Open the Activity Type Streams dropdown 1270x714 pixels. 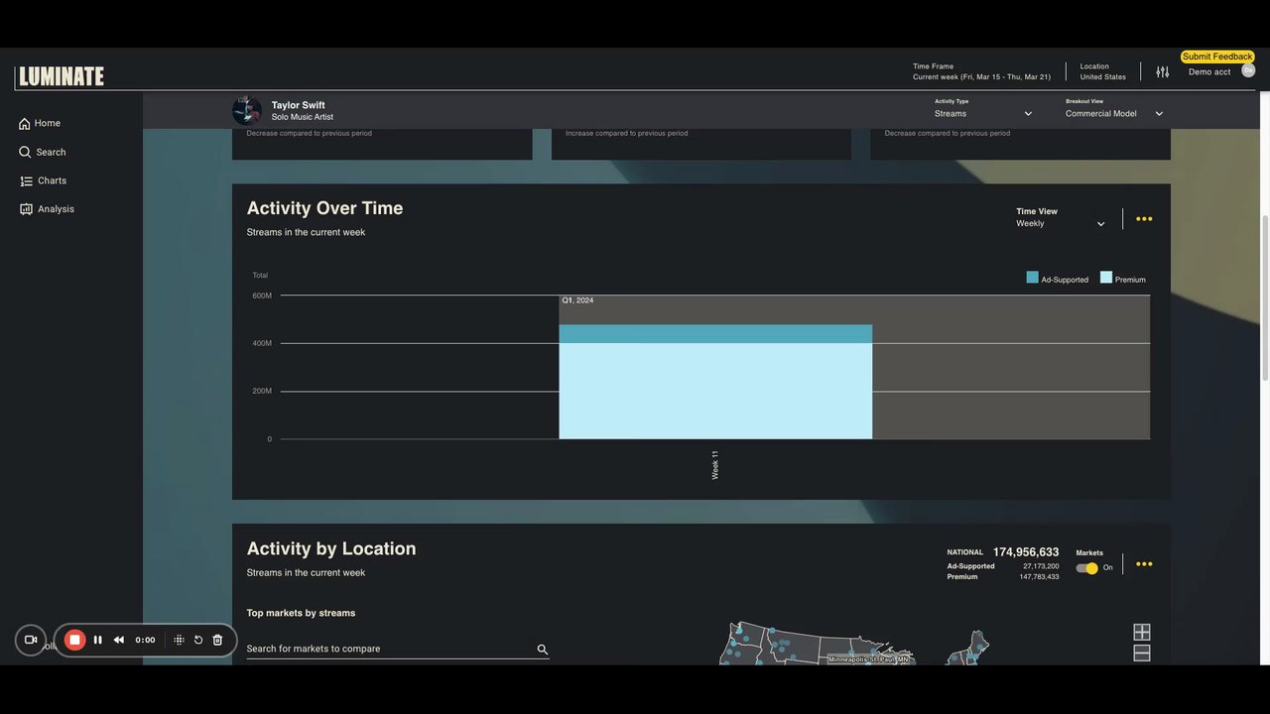click(x=983, y=114)
